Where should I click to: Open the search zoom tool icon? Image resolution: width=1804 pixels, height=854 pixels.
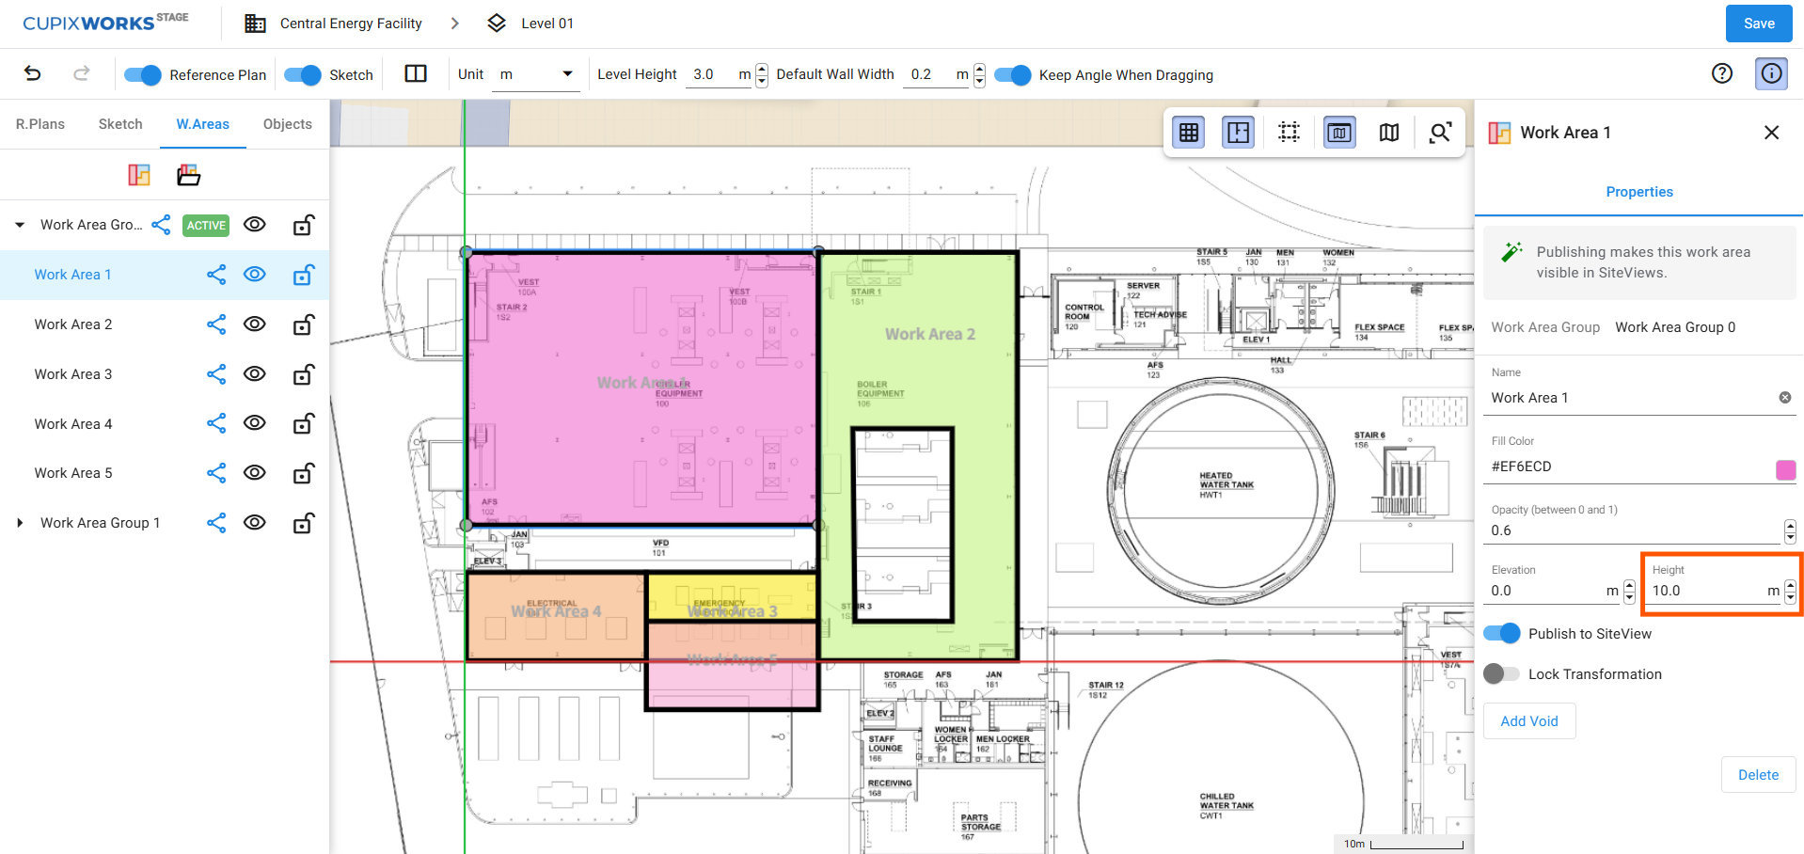tap(1440, 133)
